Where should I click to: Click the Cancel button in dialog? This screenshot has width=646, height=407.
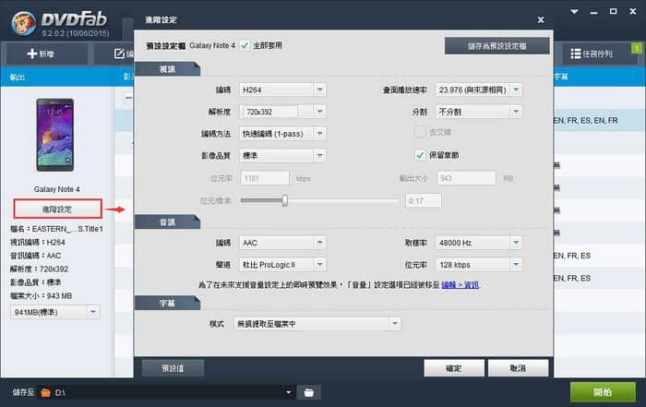[518, 368]
